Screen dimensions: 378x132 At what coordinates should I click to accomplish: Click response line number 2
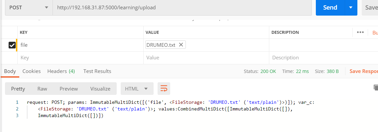(x=17, y=109)
